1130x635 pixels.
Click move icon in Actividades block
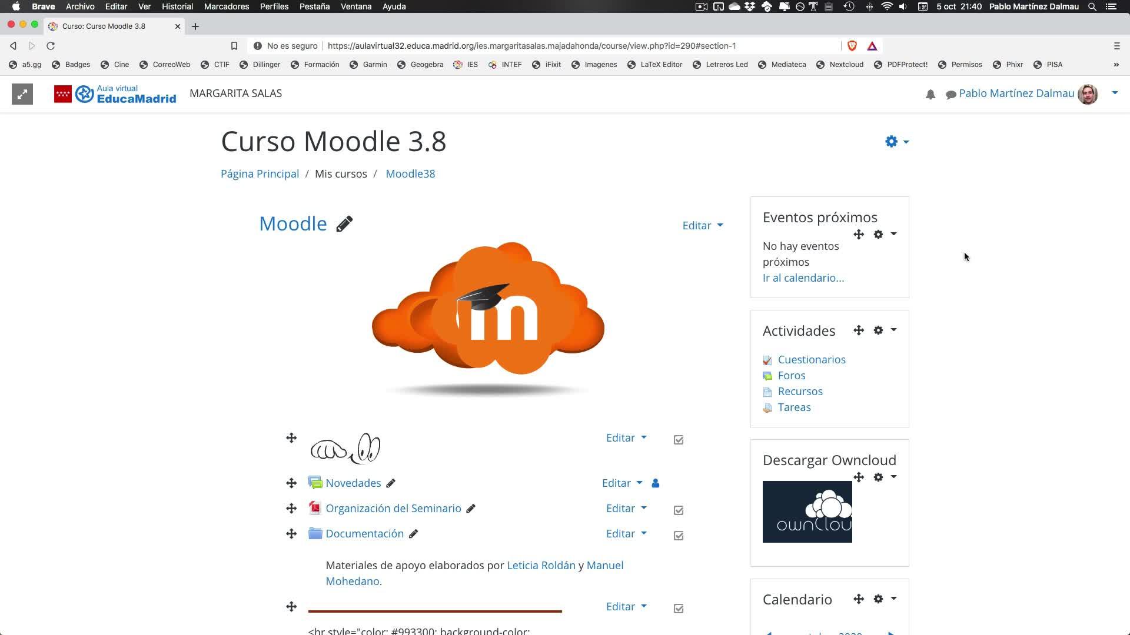pos(859,330)
